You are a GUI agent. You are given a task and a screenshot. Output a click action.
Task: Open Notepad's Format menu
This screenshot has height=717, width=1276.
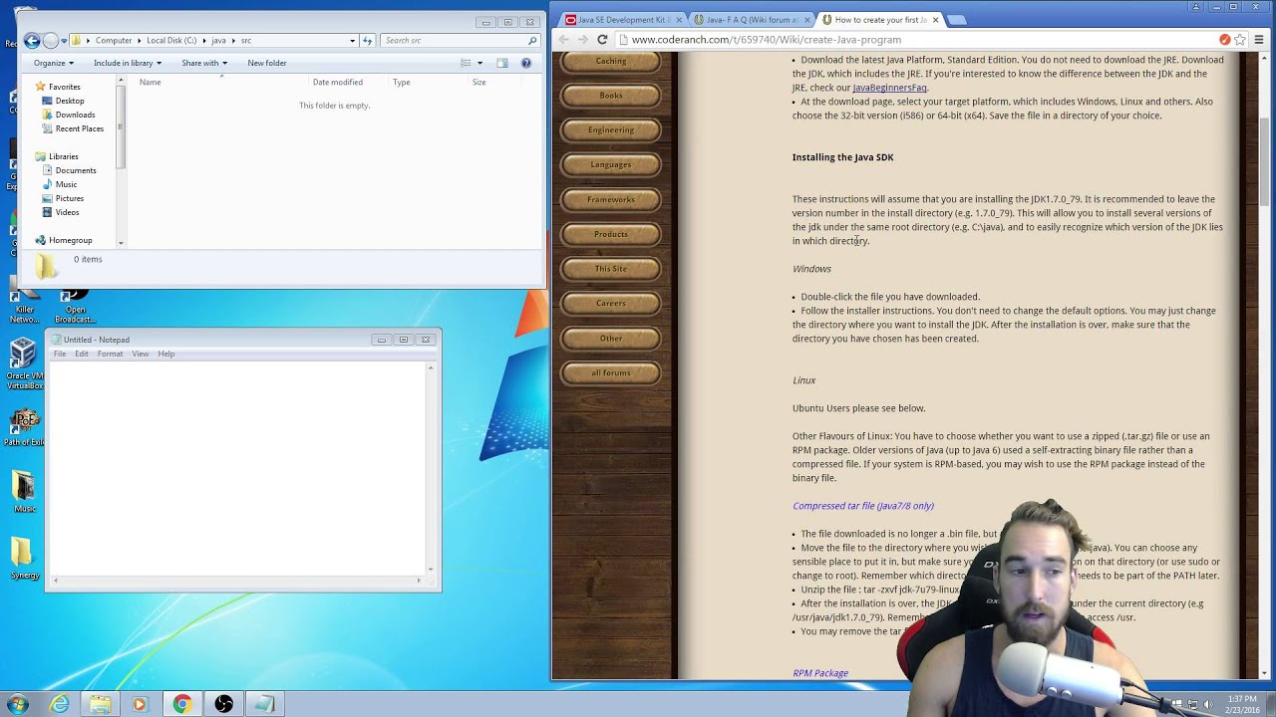pyautogui.click(x=110, y=354)
